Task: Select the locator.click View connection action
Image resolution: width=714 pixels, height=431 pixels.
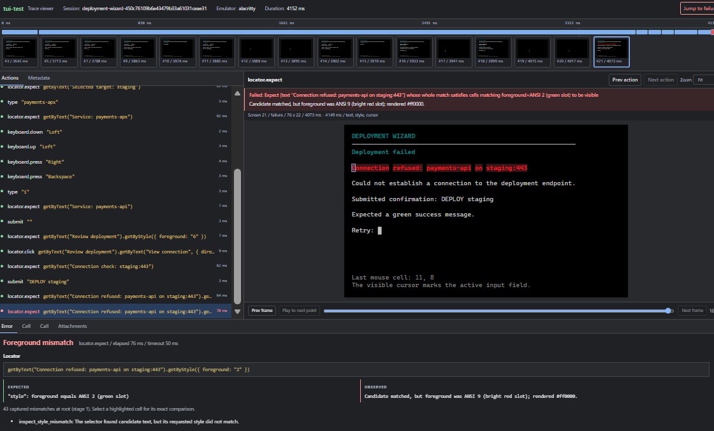Action: point(115,251)
